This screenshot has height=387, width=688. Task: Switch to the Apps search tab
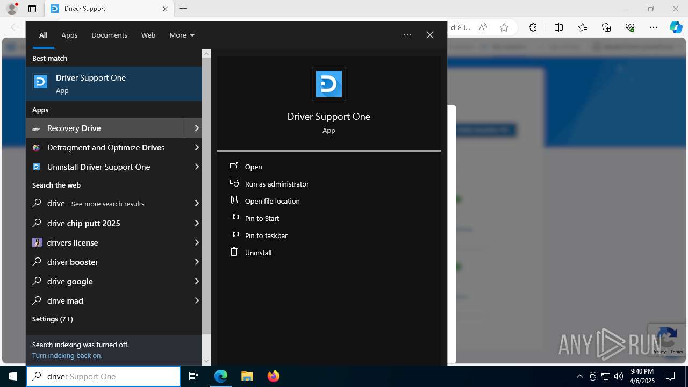69,35
